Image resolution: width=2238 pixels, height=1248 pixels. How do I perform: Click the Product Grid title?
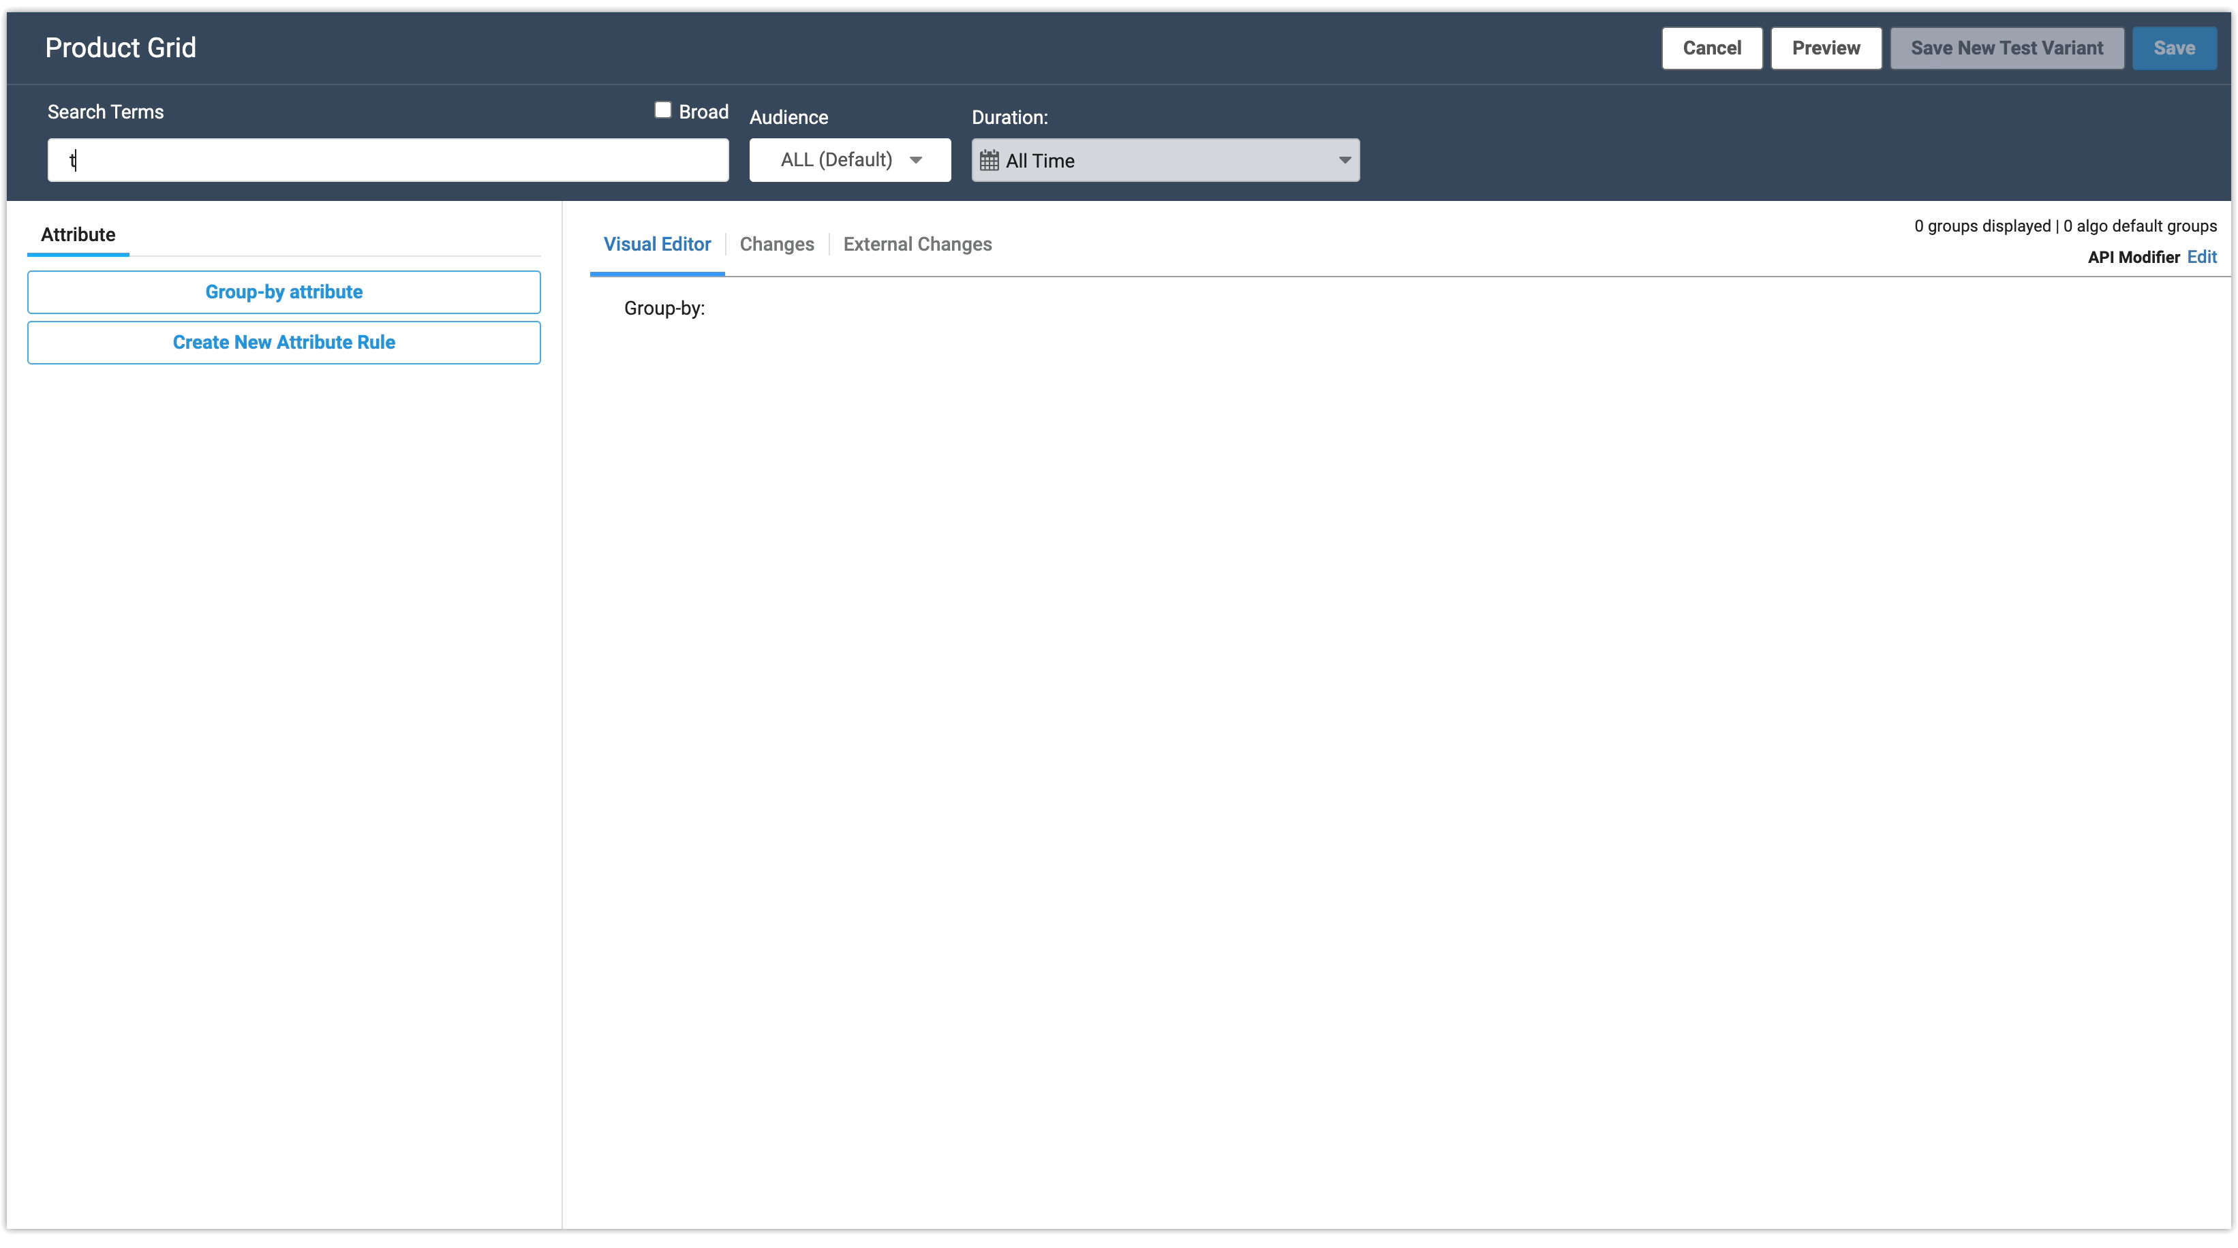[121, 48]
